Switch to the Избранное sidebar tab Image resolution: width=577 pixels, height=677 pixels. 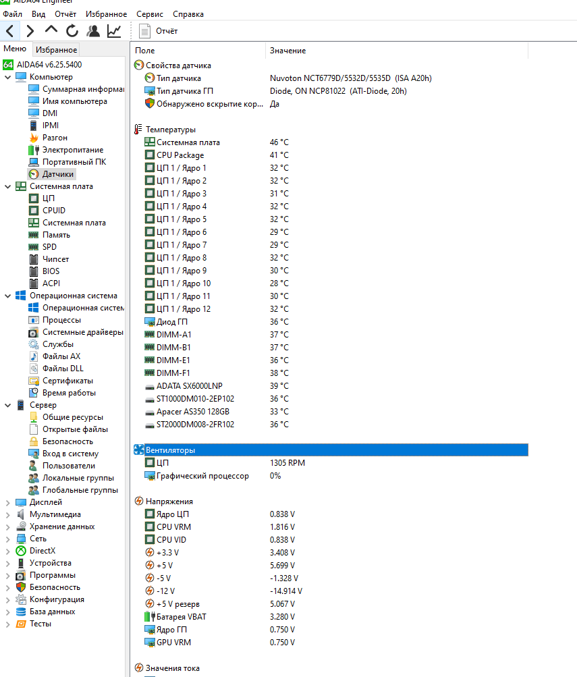pyautogui.click(x=56, y=50)
